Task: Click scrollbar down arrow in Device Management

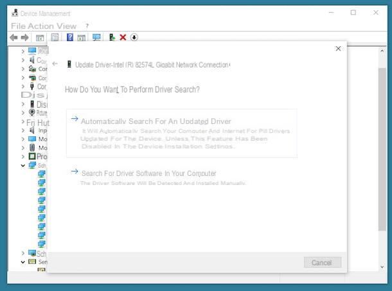Action: pos(382,267)
